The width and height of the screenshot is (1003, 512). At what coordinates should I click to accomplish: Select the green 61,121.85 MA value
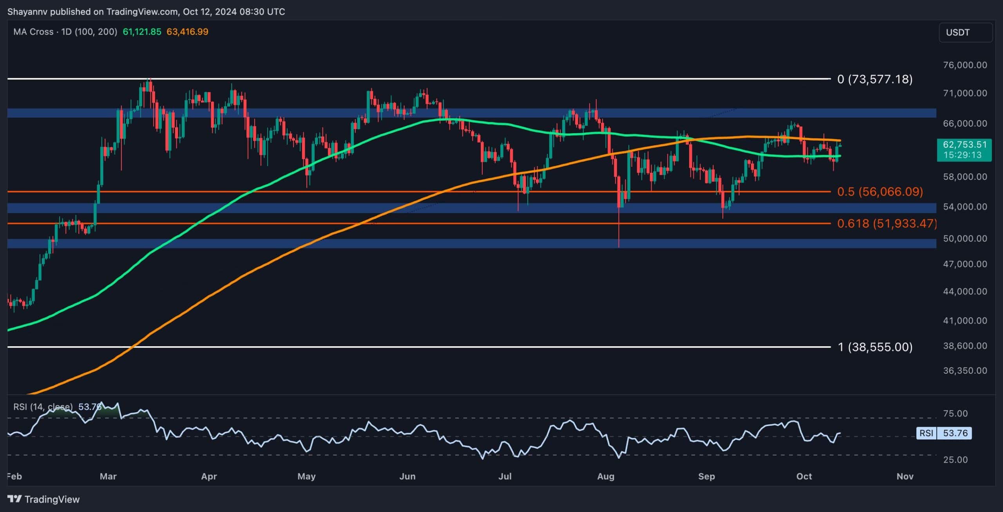(142, 32)
